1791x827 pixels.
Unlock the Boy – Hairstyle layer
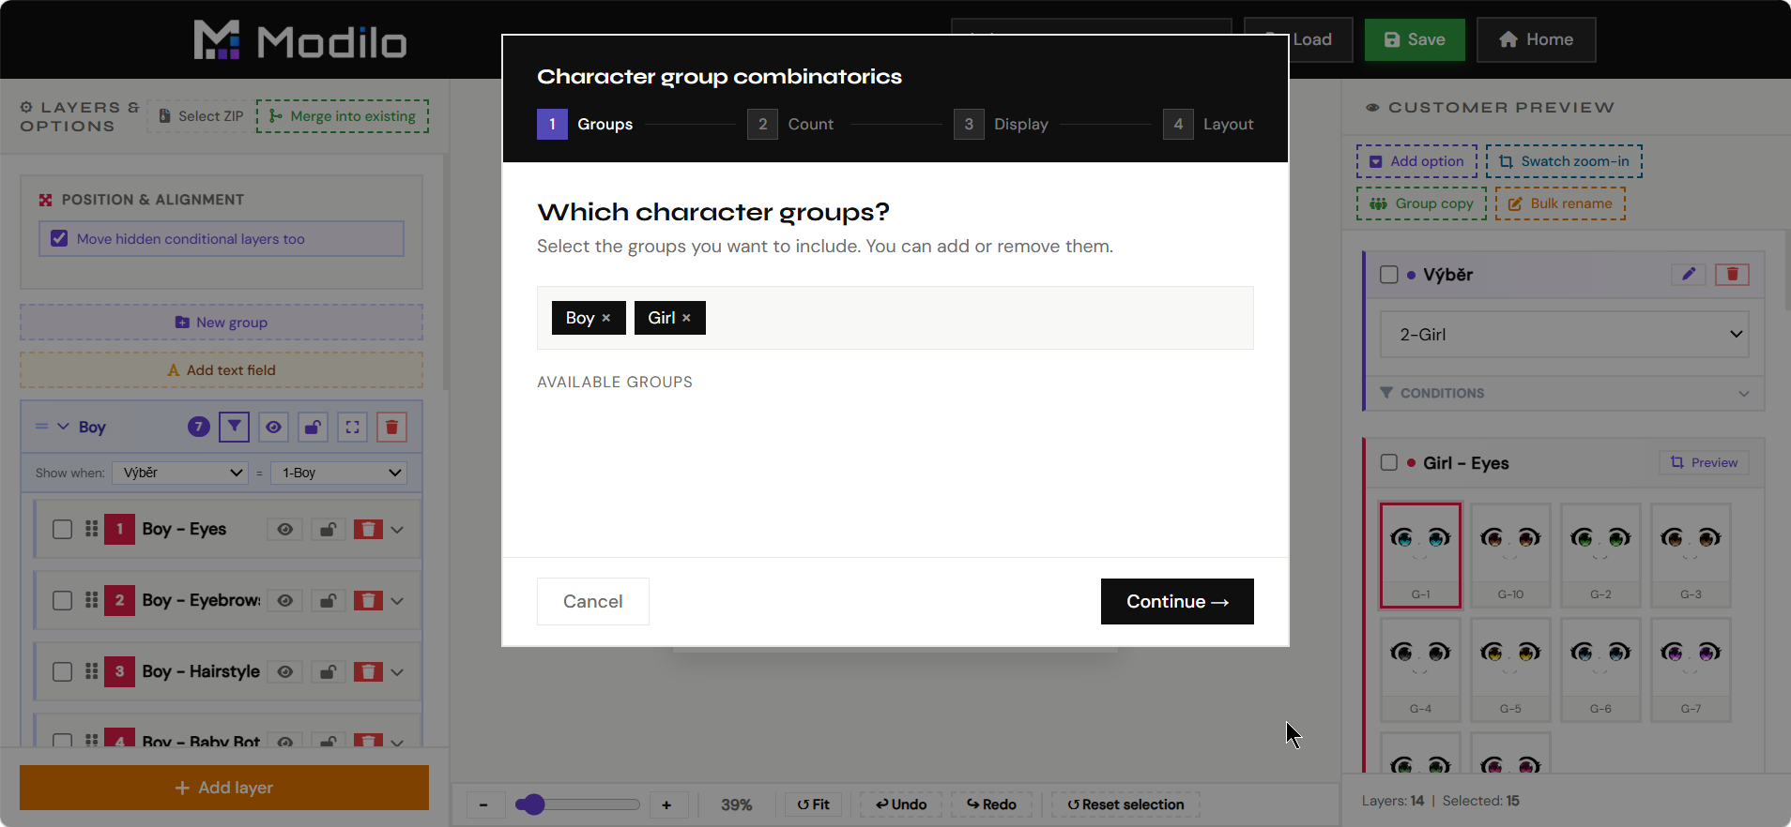coord(328,672)
